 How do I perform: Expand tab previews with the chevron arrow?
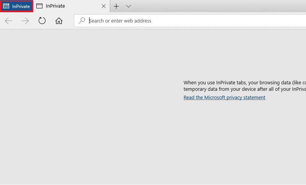click(x=129, y=6)
